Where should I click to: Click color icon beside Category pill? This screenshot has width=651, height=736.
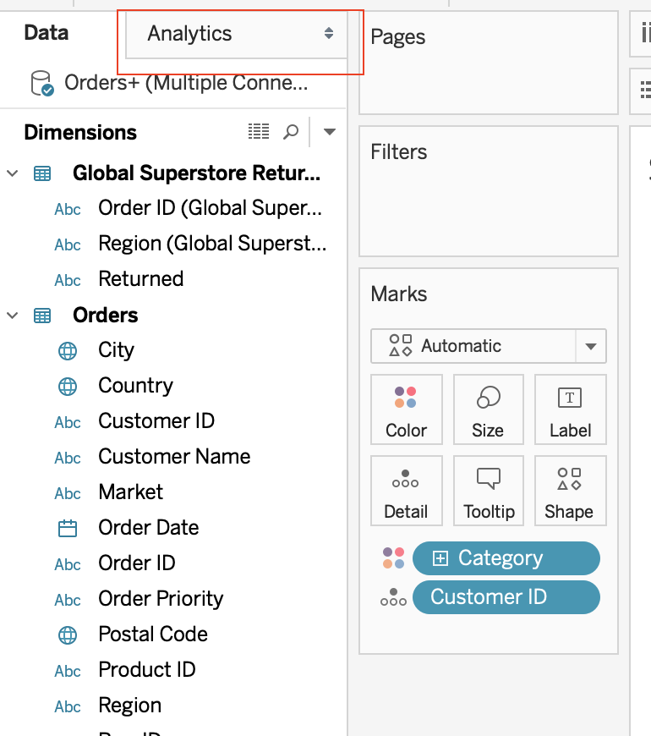point(393,558)
